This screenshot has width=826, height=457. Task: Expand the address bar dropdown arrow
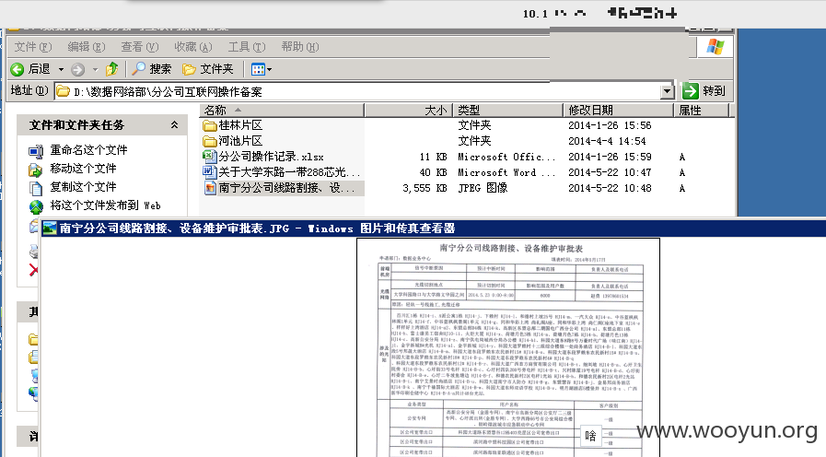pos(667,92)
